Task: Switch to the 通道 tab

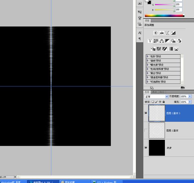Action: (154, 92)
